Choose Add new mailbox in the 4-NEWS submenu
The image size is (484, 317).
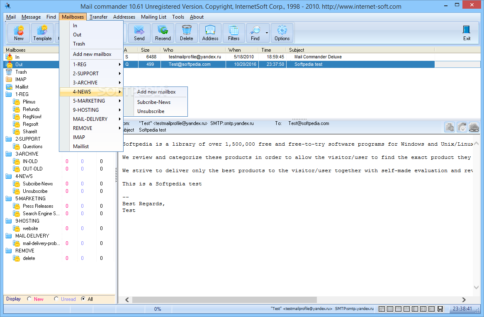coord(156,92)
